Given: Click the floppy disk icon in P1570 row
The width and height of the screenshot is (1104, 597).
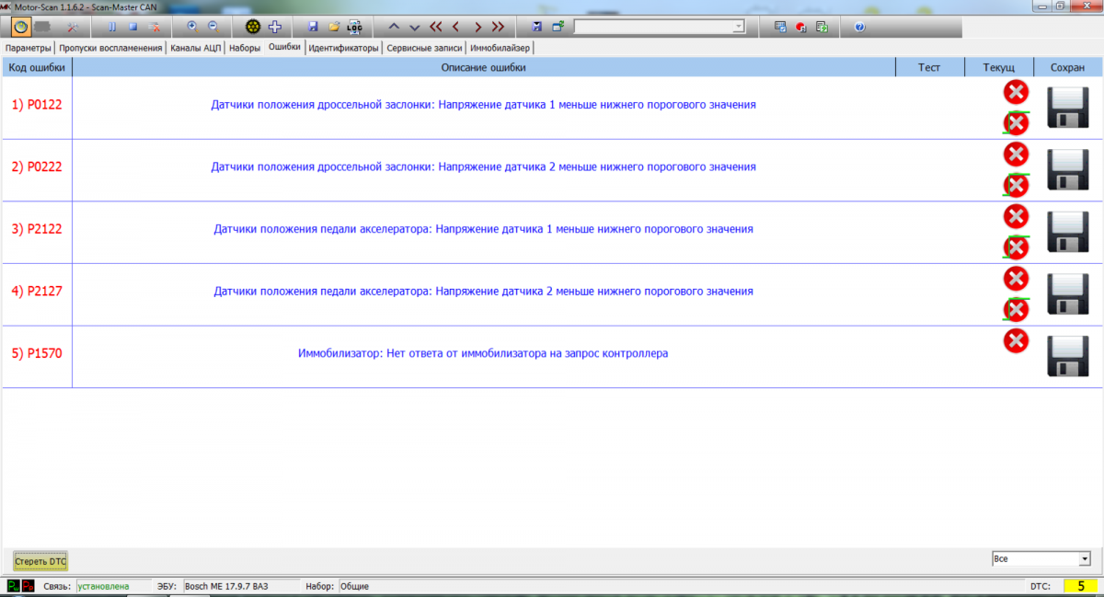Looking at the screenshot, I should point(1068,356).
